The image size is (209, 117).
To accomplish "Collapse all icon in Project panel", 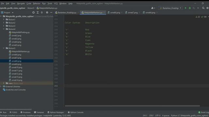I will pos(42,12).
